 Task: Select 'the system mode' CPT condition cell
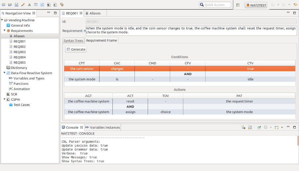[x=82, y=79]
